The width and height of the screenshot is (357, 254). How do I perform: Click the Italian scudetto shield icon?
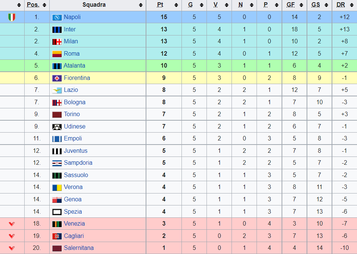[x=12, y=17]
